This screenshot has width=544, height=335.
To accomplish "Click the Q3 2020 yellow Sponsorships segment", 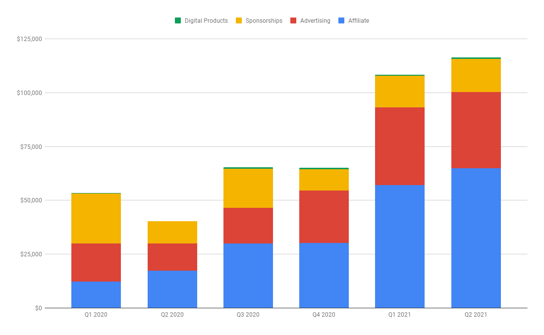I will pyautogui.click(x=248, y=188).
